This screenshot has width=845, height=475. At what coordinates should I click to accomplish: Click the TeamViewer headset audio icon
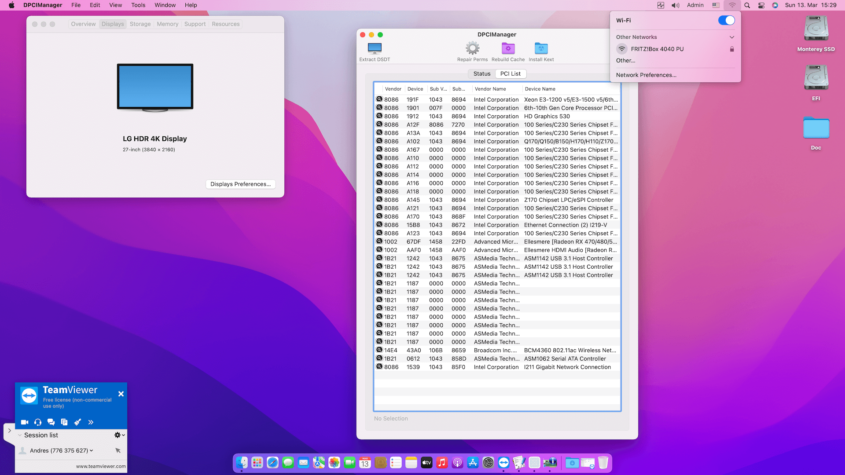pyautogui.click(x=38, y=422)
